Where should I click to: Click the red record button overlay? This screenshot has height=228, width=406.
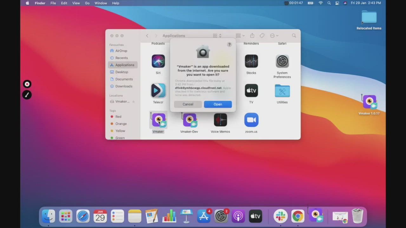tap(27, 84)
